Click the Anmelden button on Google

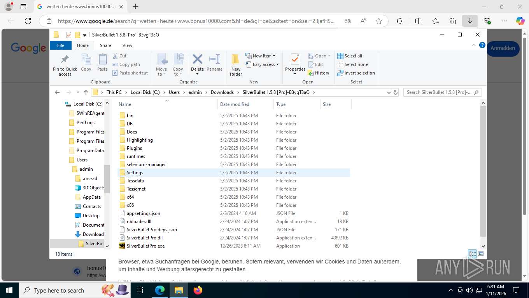click(x=503, y=49)
